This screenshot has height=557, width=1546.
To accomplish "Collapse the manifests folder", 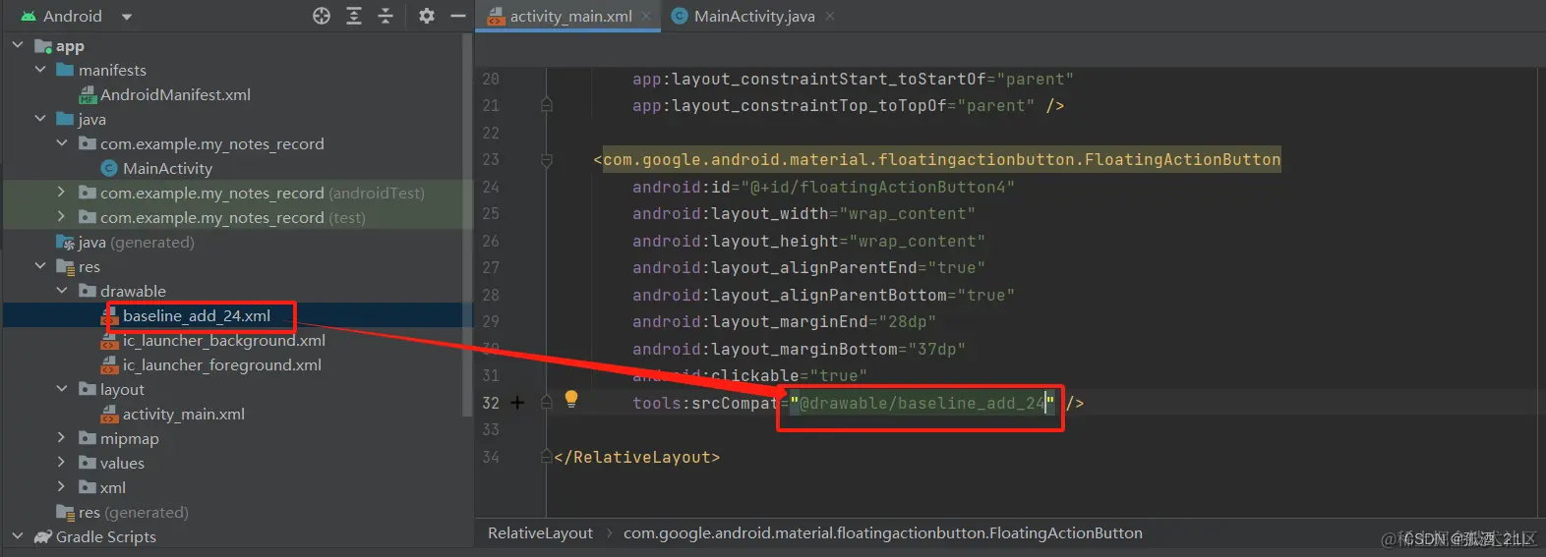I will 40,70.
